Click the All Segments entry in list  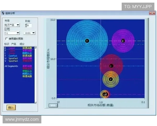pos(11,66)
